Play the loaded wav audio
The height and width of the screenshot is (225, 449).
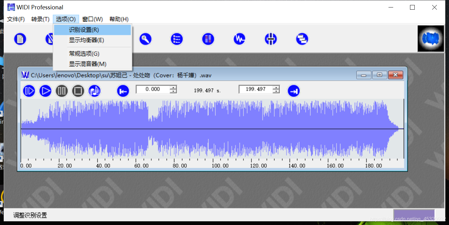[x=45, y=91]
